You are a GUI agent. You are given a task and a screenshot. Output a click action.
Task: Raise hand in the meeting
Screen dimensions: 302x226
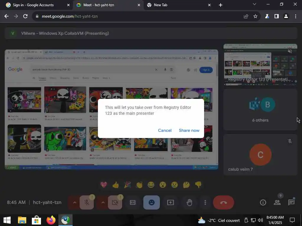pos(190,202)
